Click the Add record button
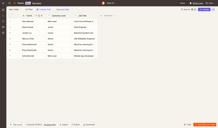The image size is (218, 128). point(16,124)
